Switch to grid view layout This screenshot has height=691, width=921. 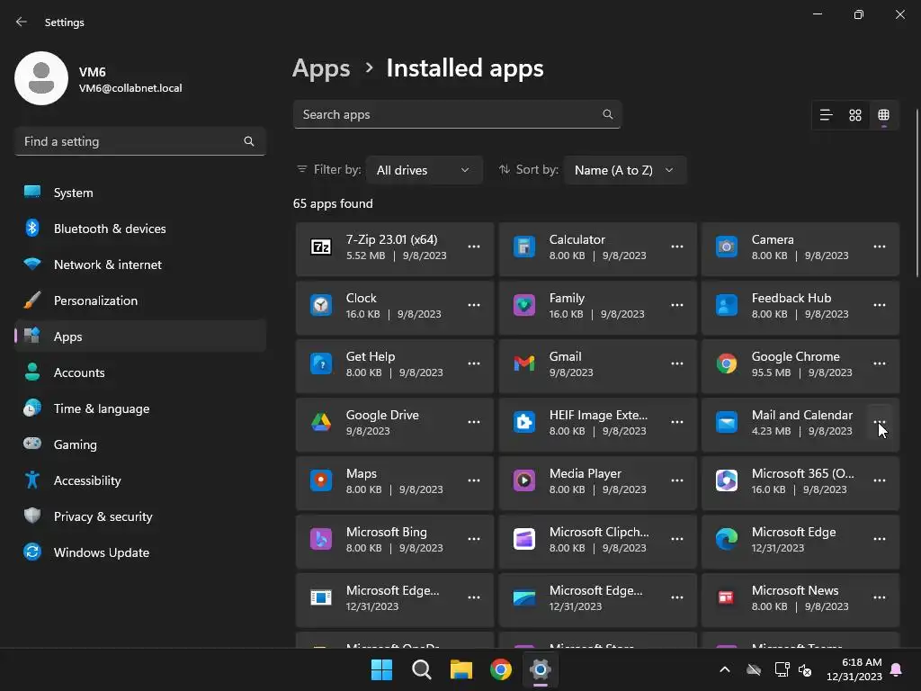(855, 115)
